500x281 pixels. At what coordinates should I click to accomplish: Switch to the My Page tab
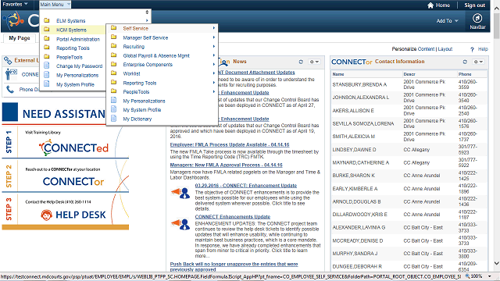tap(20, 38)
